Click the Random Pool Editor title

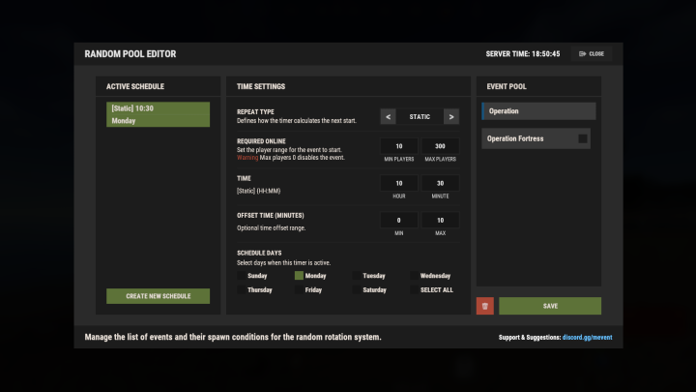click(130, 54)
